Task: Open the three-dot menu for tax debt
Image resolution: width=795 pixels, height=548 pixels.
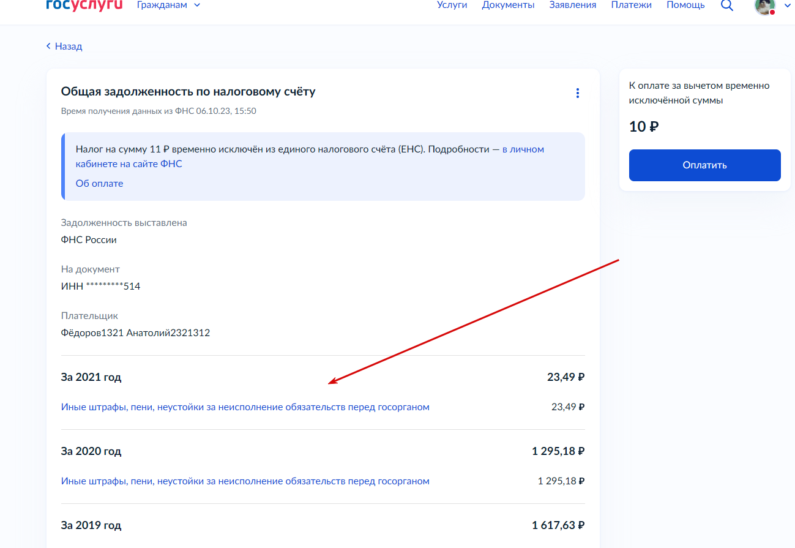Action: coord(577,93)
